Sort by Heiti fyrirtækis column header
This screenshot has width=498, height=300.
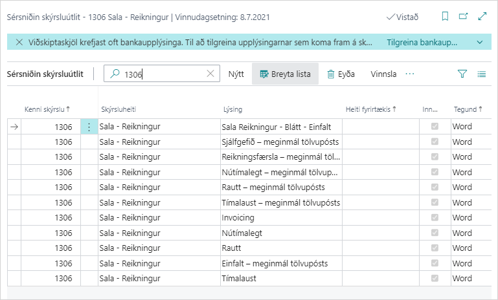point(370,109)
